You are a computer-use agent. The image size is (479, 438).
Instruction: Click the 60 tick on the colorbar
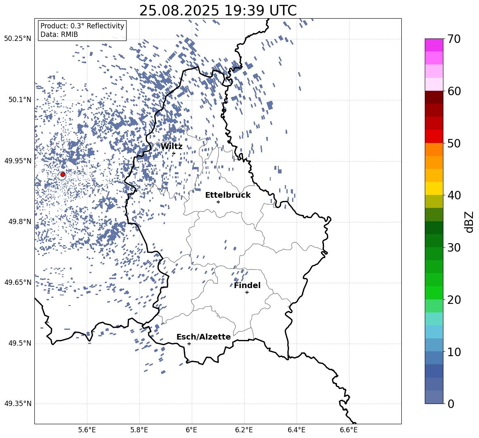point(454,91)
